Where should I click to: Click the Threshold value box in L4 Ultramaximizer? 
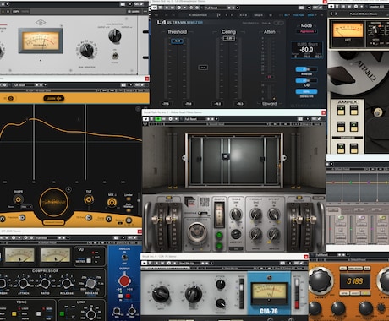tap(177, 41)
